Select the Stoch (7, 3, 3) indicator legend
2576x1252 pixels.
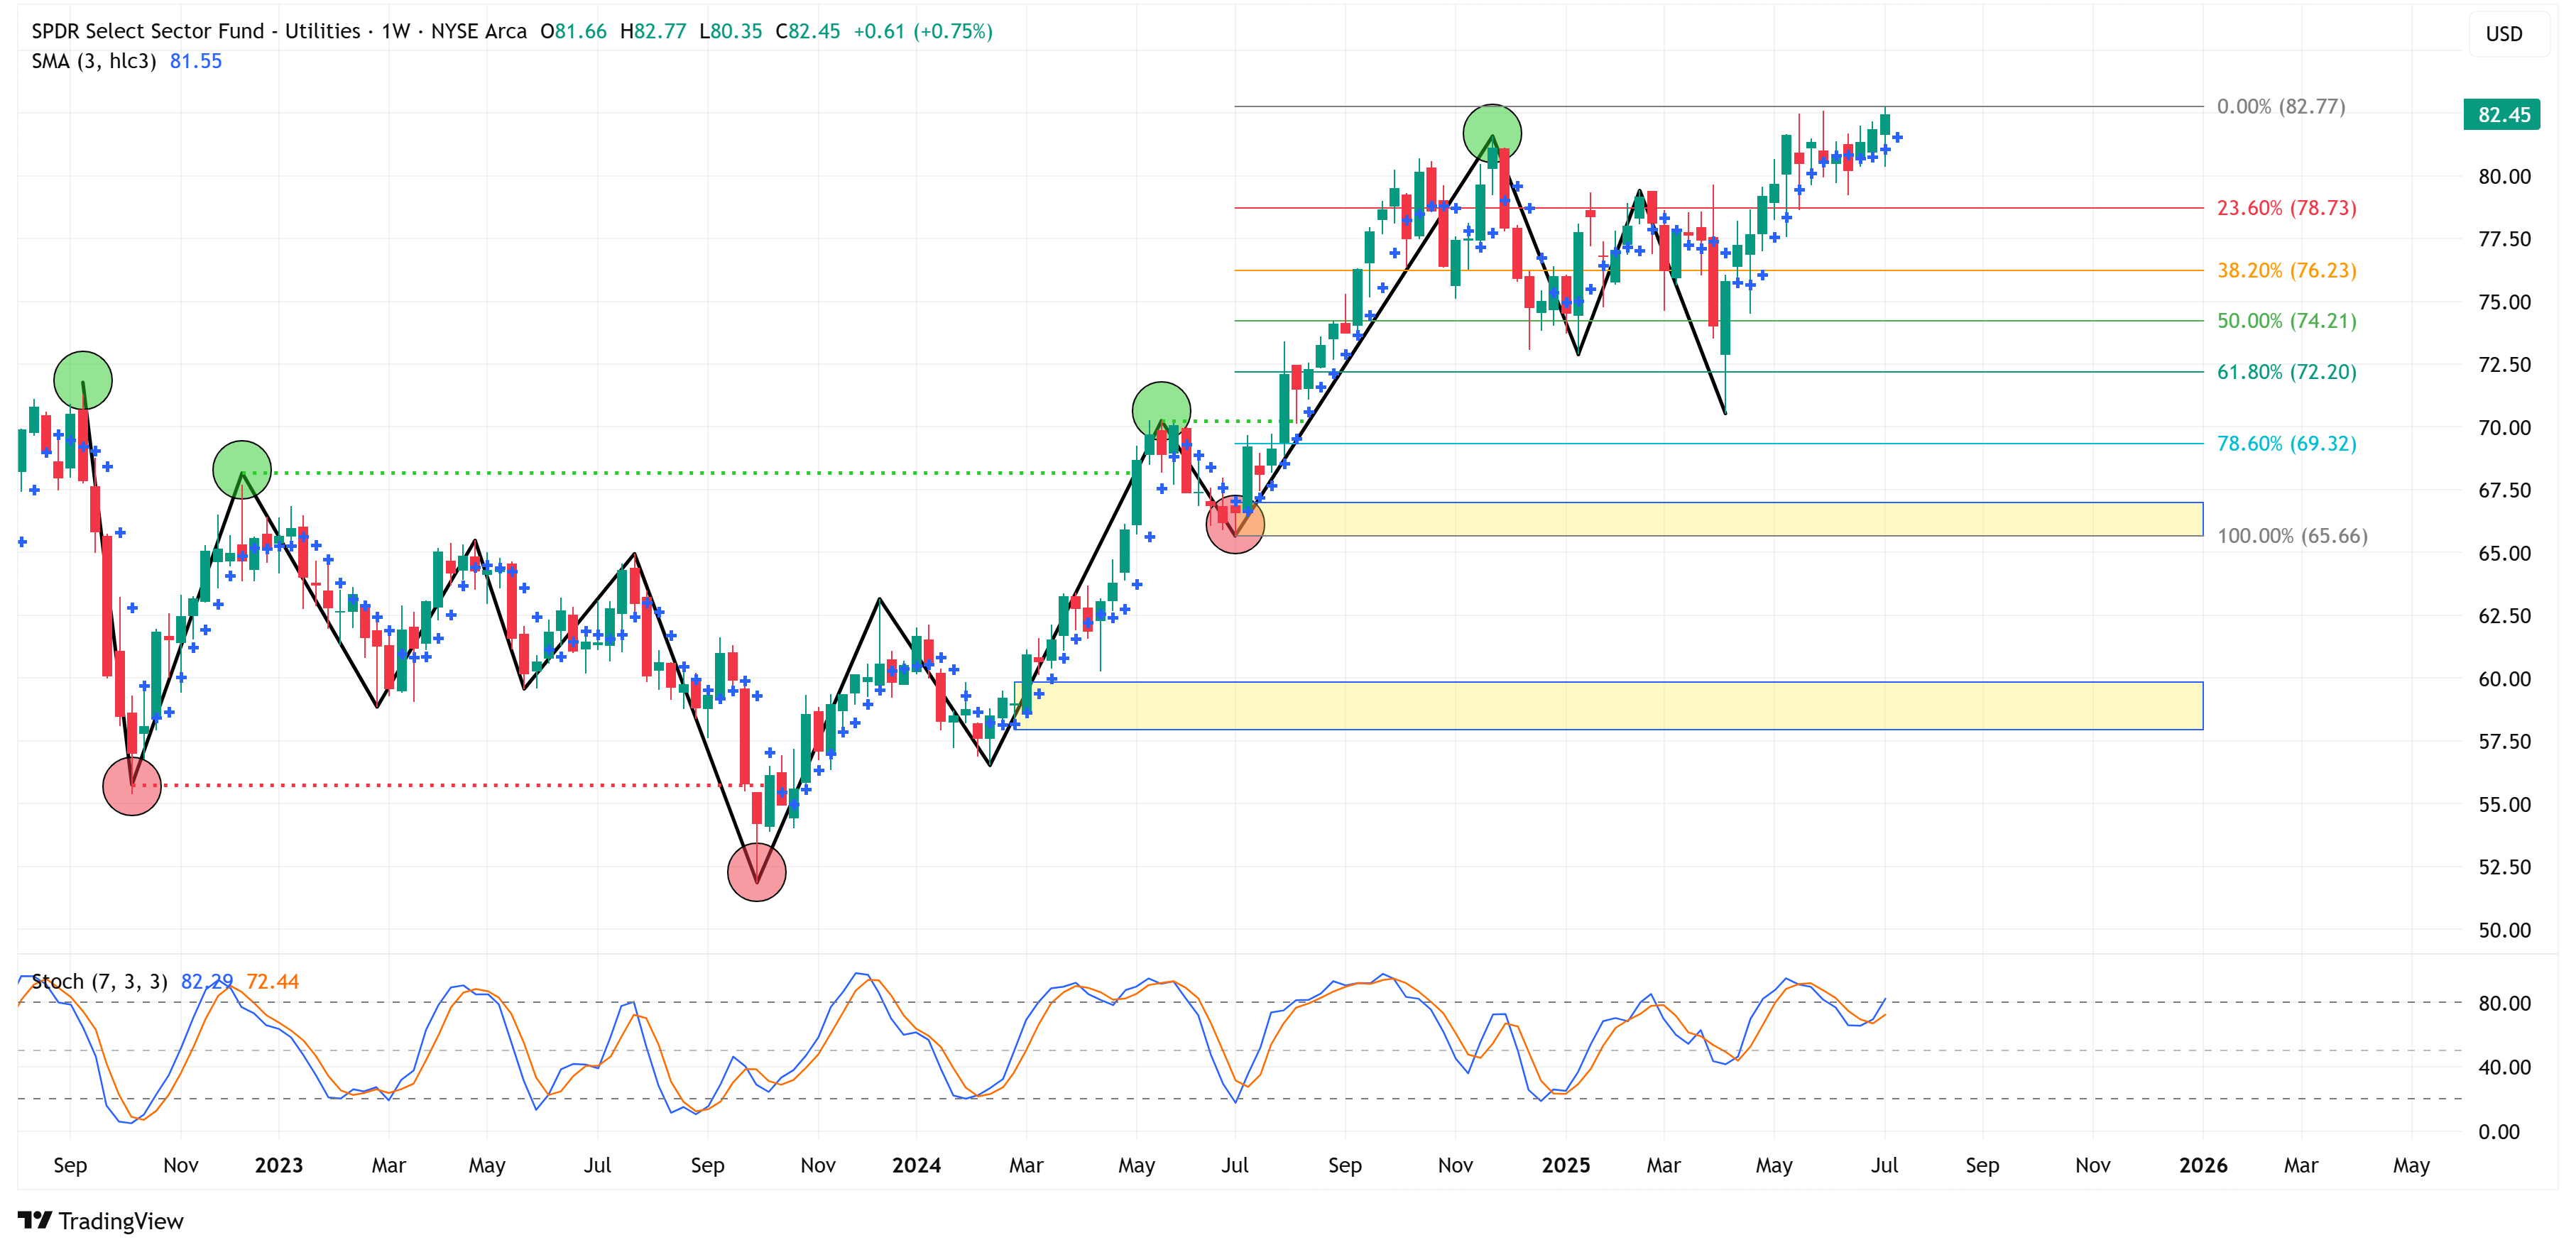pos(99,981)
